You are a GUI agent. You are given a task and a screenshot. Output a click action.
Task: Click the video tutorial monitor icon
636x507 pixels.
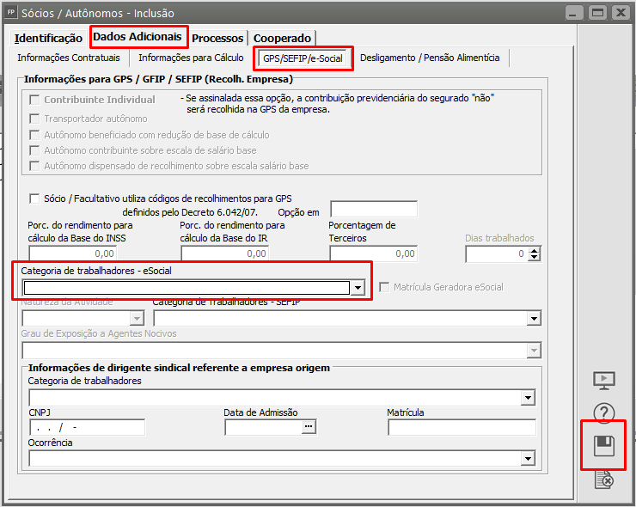(x=604, y=380)
